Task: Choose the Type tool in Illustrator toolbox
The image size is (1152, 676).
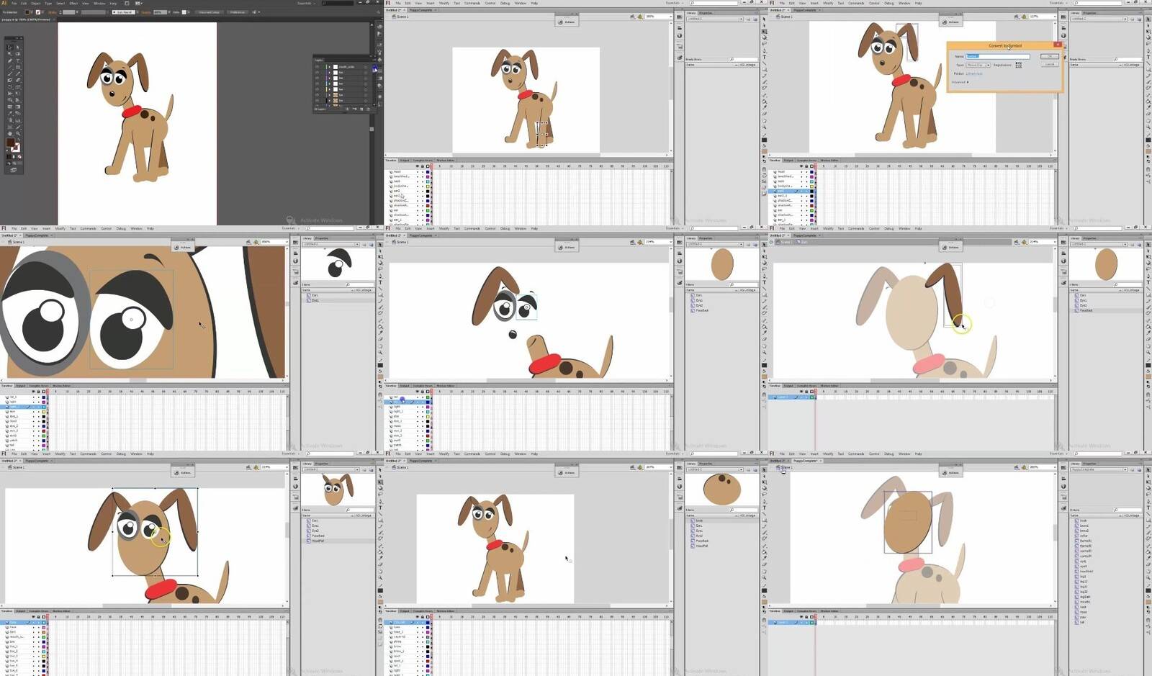Action: (x=18, y=60)
